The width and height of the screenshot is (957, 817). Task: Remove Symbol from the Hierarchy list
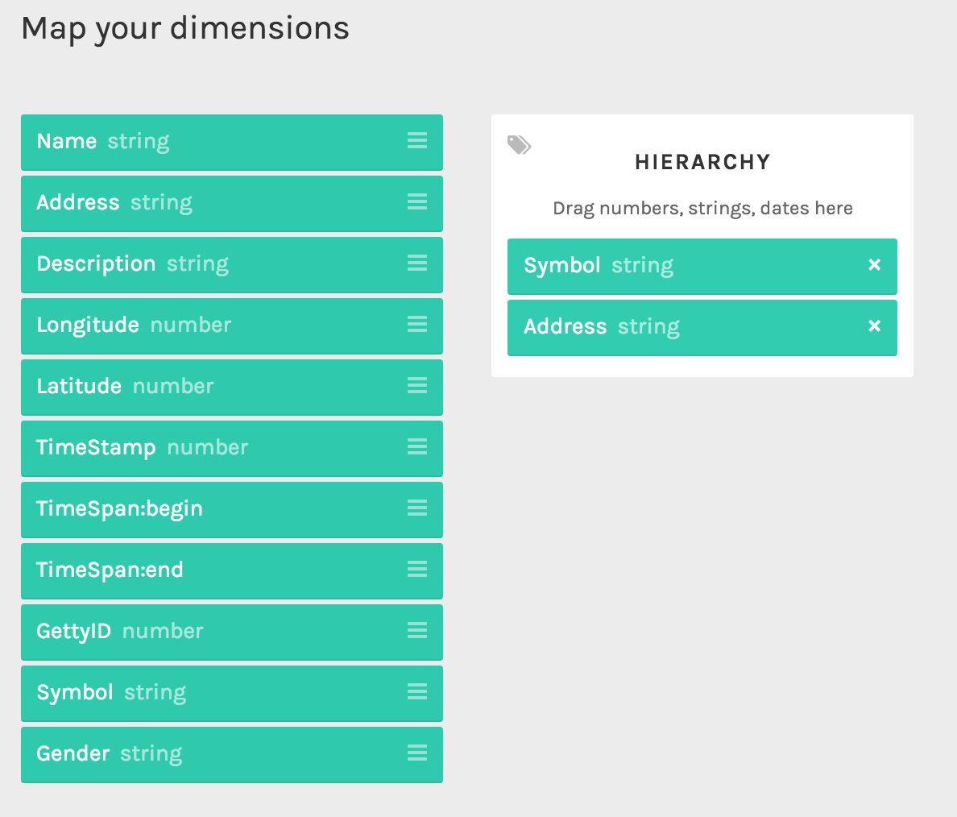[875, 265]
